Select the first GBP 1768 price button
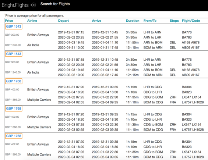 [x=14, y=81]
